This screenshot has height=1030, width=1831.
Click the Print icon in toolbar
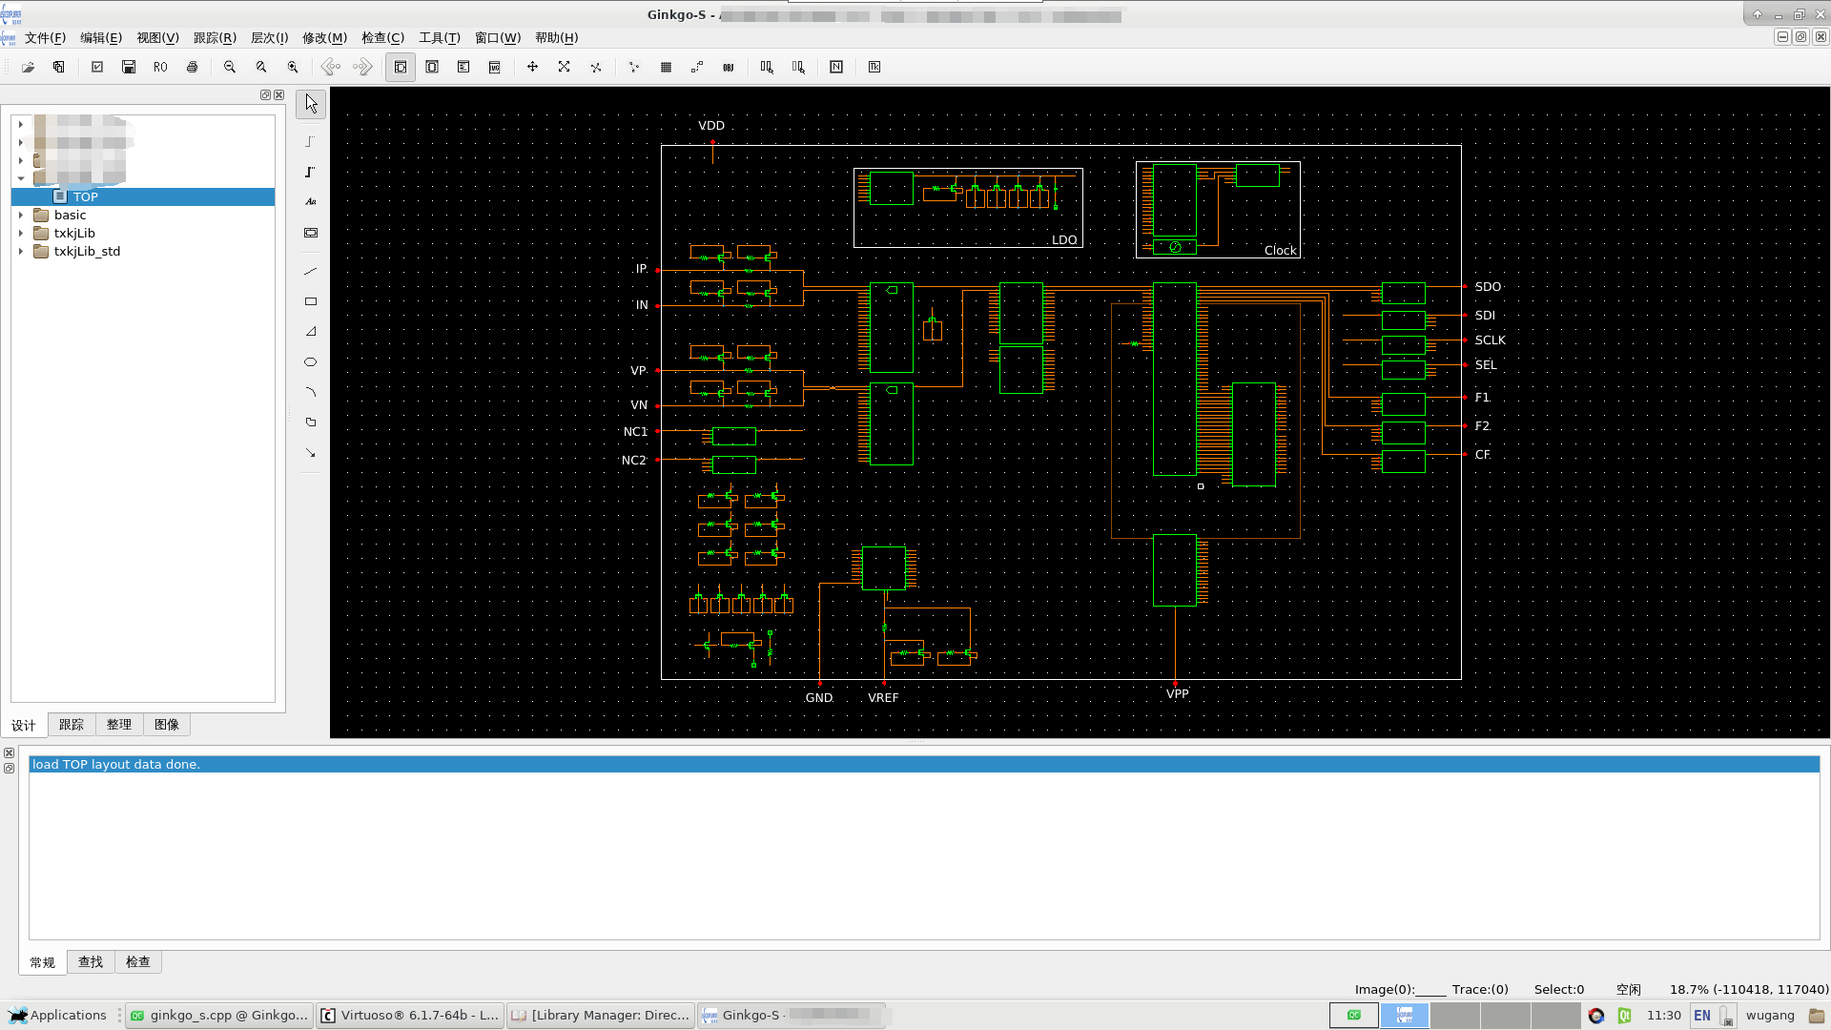click(192, 67)
